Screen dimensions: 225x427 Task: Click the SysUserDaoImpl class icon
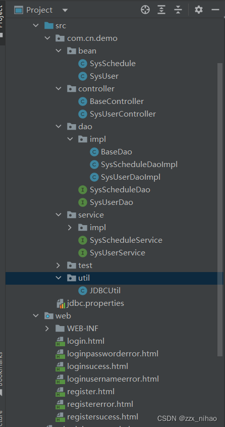94,177
